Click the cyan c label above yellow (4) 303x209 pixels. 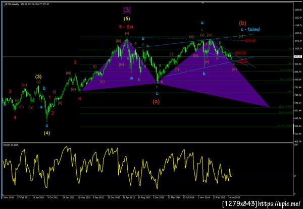click(47, 126)
